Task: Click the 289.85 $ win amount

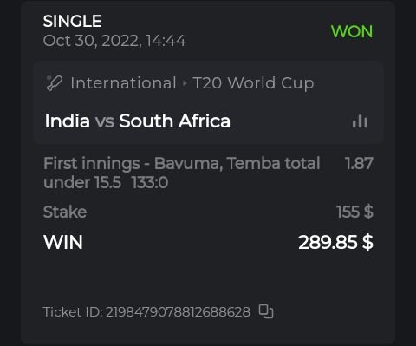Action: point(336,242)
